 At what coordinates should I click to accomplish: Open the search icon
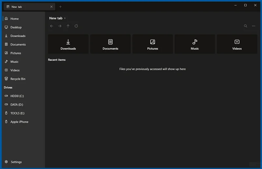click(x=245, y=26)
